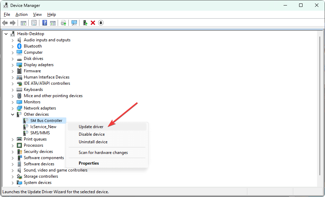Screen dimensions: 325x197
Task: Click Show/Hide Action Pane toolbar icon
Action: 53,23
